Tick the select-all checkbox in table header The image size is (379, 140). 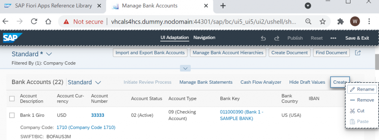pos(12,99)
